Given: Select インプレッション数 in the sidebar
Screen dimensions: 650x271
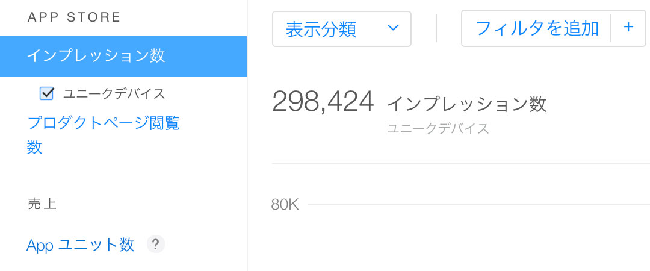Looking at the screenshot, I should click(96, 56).
